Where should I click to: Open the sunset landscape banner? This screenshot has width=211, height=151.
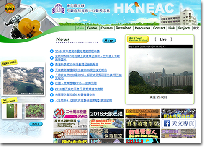click(142, 113)
